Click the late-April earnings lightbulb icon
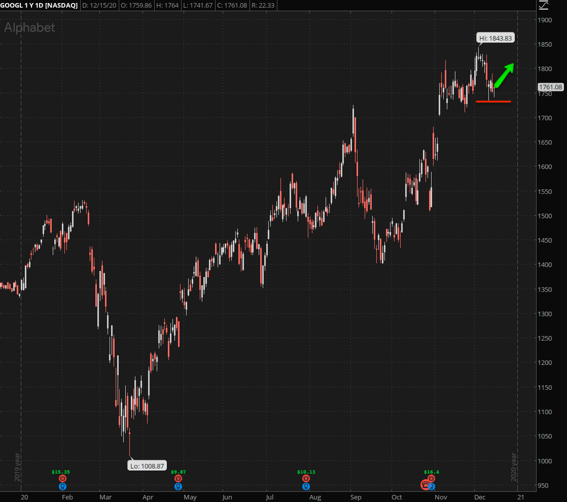The width and height of the screenshot is (567, 502). pos(178,487)
